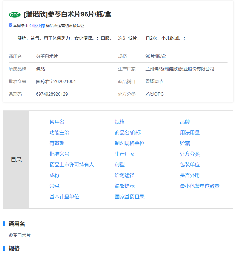Go to the 禁忌 section link
The width and height of the screenshot is (236, 254).
coord(55,186)
